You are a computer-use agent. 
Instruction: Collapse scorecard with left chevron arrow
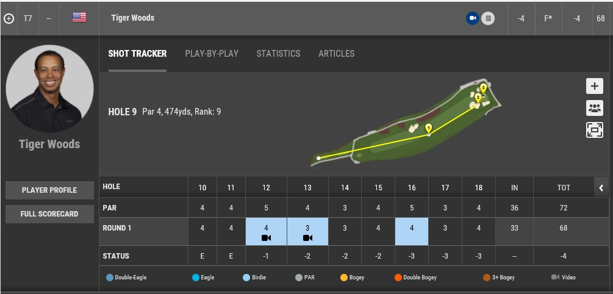click(601, 187)
